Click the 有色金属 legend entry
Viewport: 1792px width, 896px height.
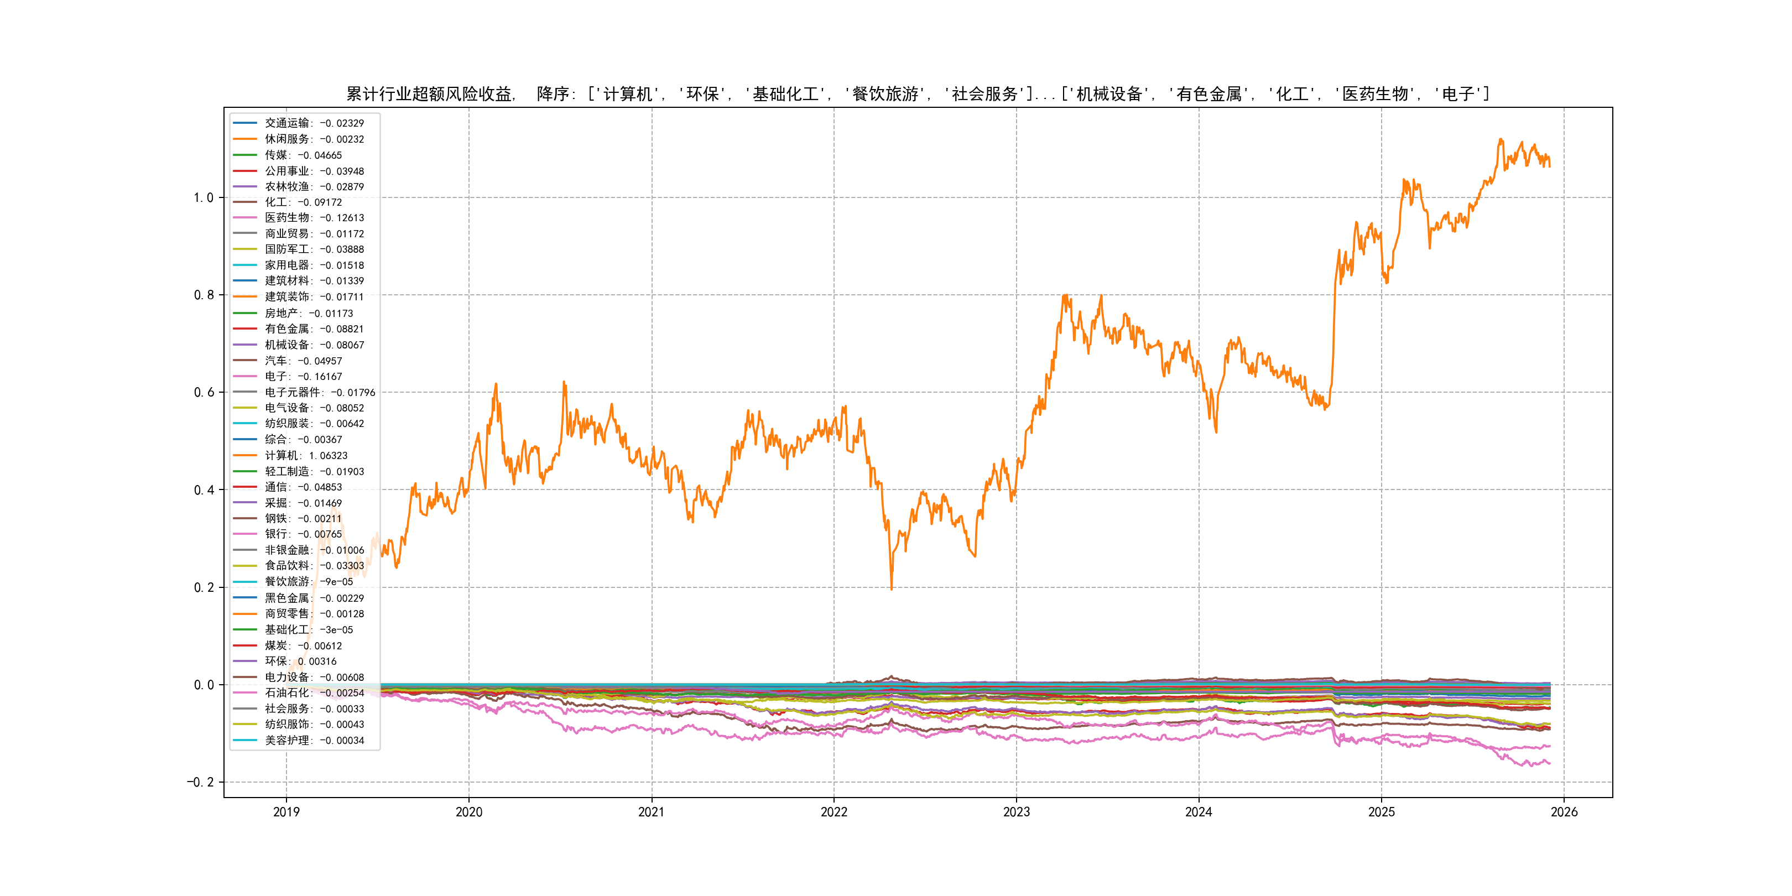pos(314,329)
